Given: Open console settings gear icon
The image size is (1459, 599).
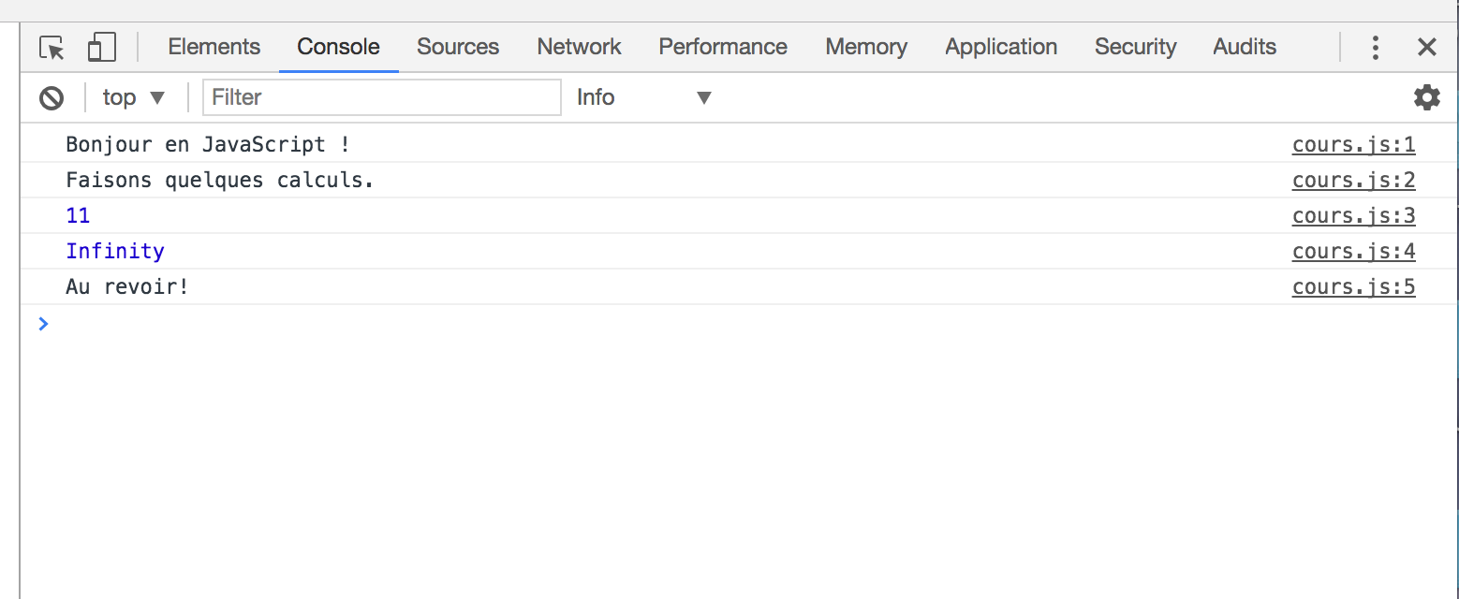Looking at the screenshot, I should [x=1426, y=97].
